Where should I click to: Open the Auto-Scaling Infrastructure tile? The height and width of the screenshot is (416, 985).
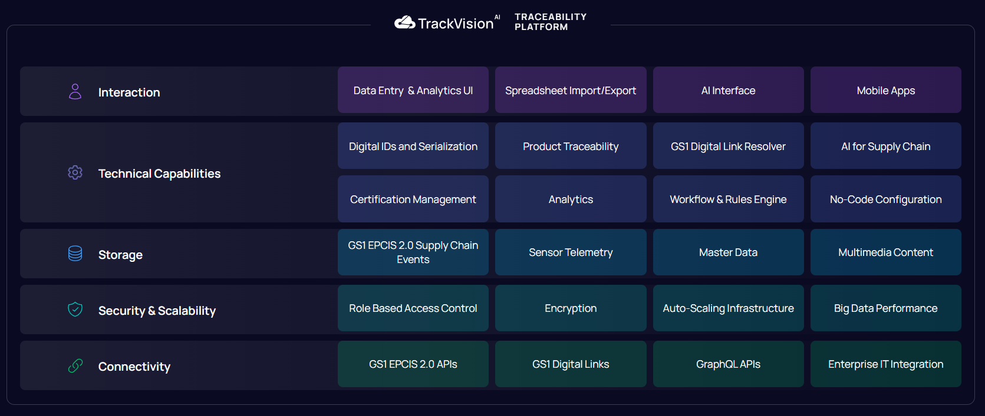click(728, 308)
